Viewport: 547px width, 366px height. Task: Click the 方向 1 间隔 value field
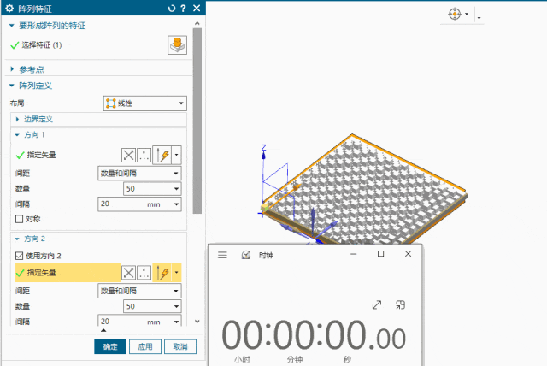tap(128, 204)
